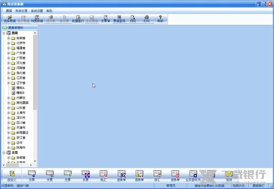Viewport: 274px width, 189px height.
Task: Click the 选择票据 toolbar icon
Action: pyautogui.click(x=10, y=19)
